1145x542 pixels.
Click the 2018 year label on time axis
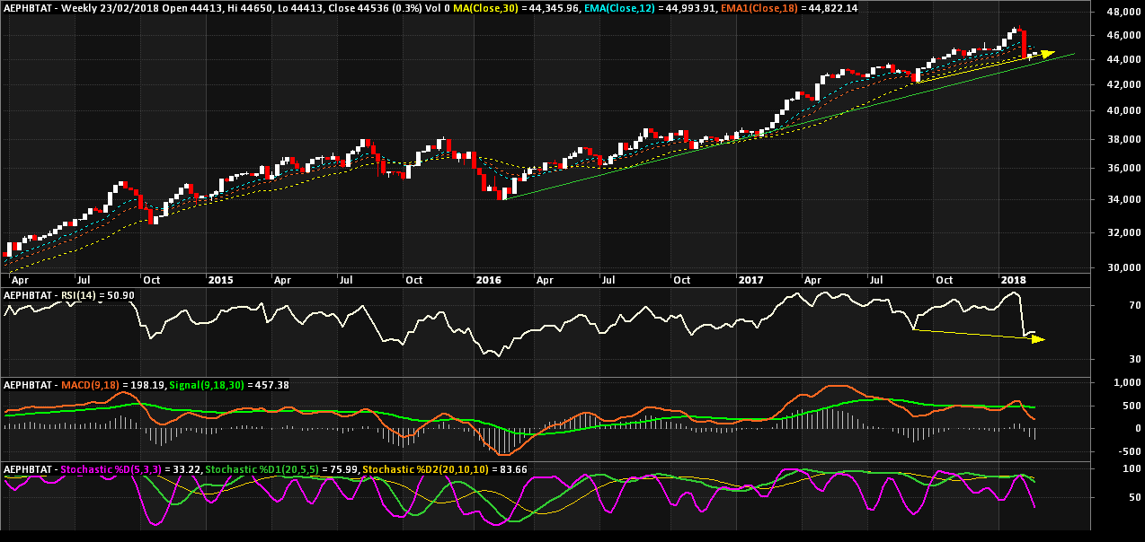[1016, 280]
